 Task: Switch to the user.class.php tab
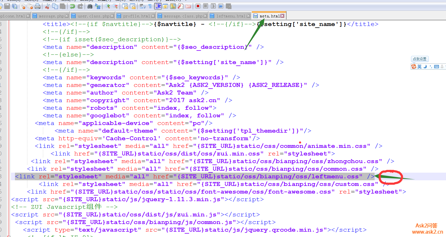tap(93, 16)
